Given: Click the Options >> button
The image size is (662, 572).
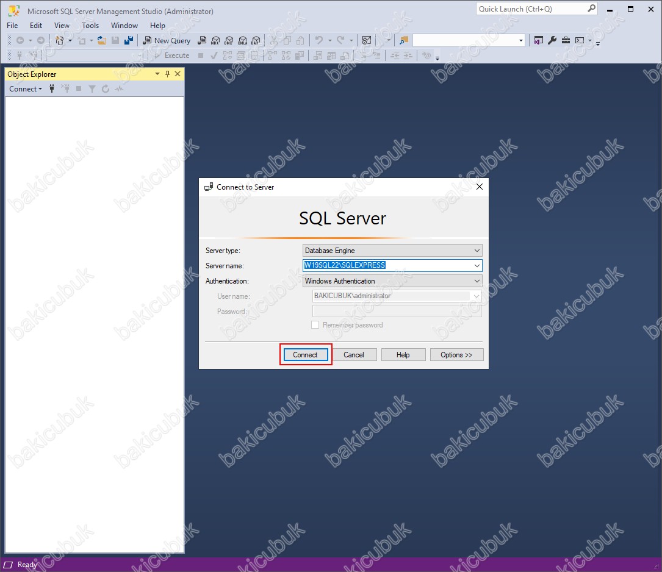Looking at the screenshot, I should coord(456,355).
